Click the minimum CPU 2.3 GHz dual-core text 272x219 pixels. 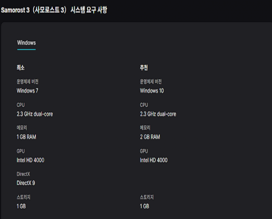pyautogui.click(x=34, y=114)
